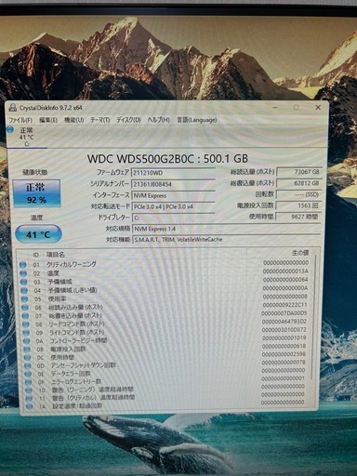Click status orb for row 11 クリティカル 温度超過時間
Screen dimensions: 357x476
point(30,399)
